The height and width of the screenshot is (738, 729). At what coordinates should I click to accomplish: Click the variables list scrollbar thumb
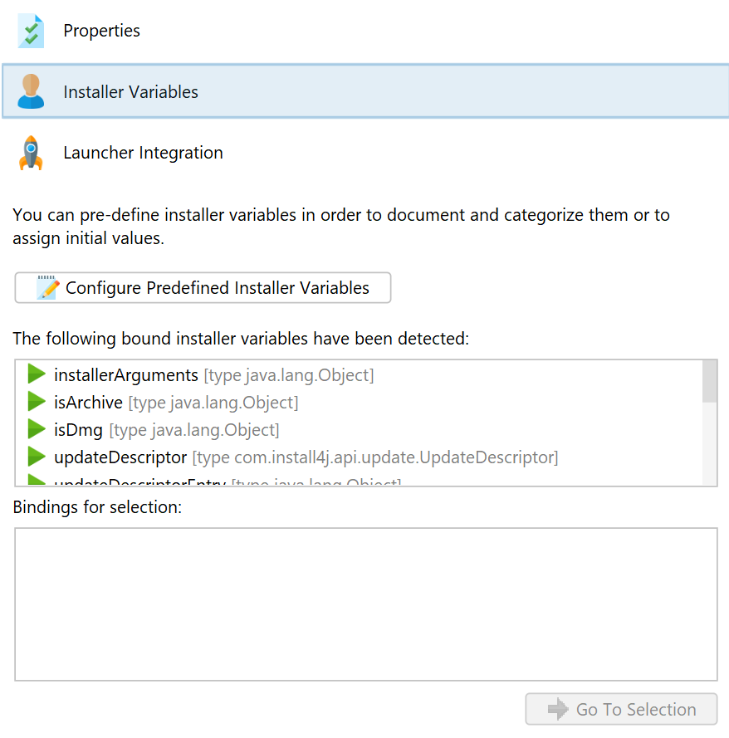pyautogui.click(x=710, y=381)
